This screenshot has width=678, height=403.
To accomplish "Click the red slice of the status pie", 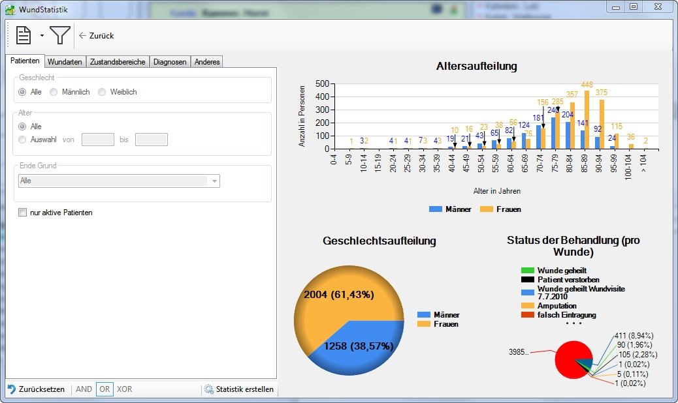I will point(568,361).
